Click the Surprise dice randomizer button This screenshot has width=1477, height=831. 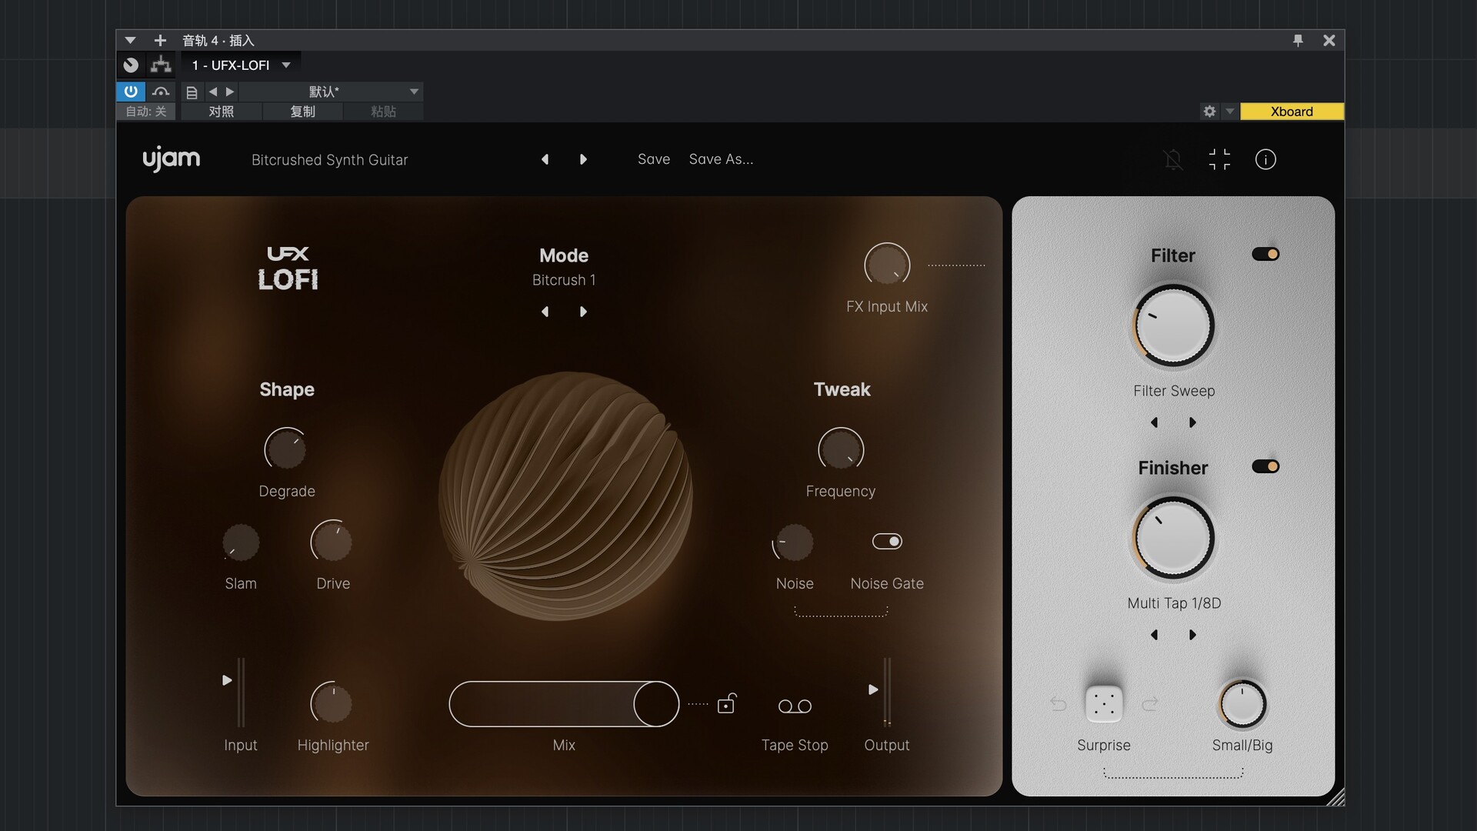(1103, 704)
